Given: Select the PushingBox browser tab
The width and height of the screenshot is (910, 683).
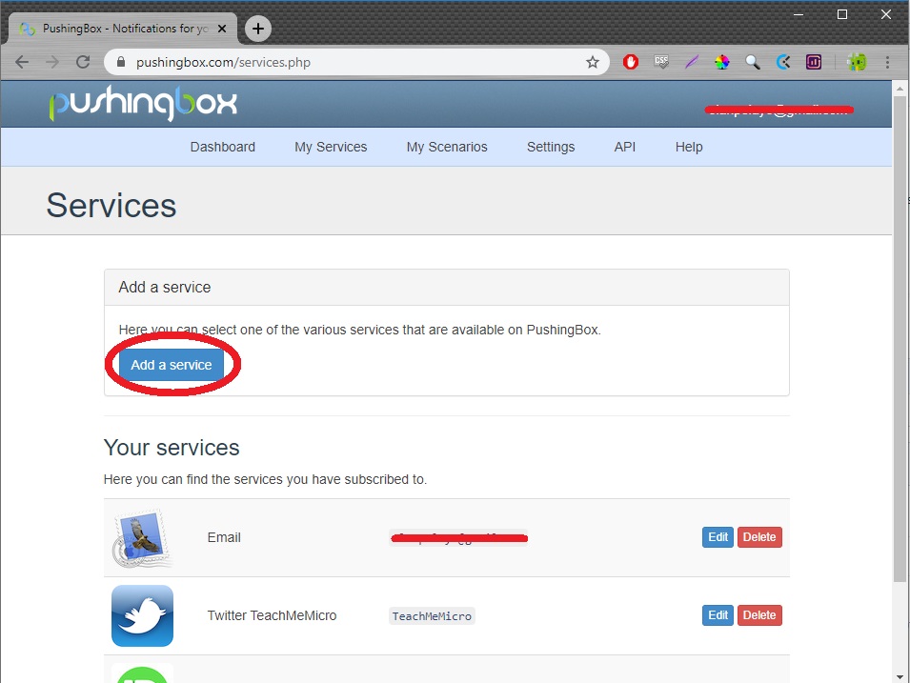Looking at the screenshot, I should (x=123, y=29).
